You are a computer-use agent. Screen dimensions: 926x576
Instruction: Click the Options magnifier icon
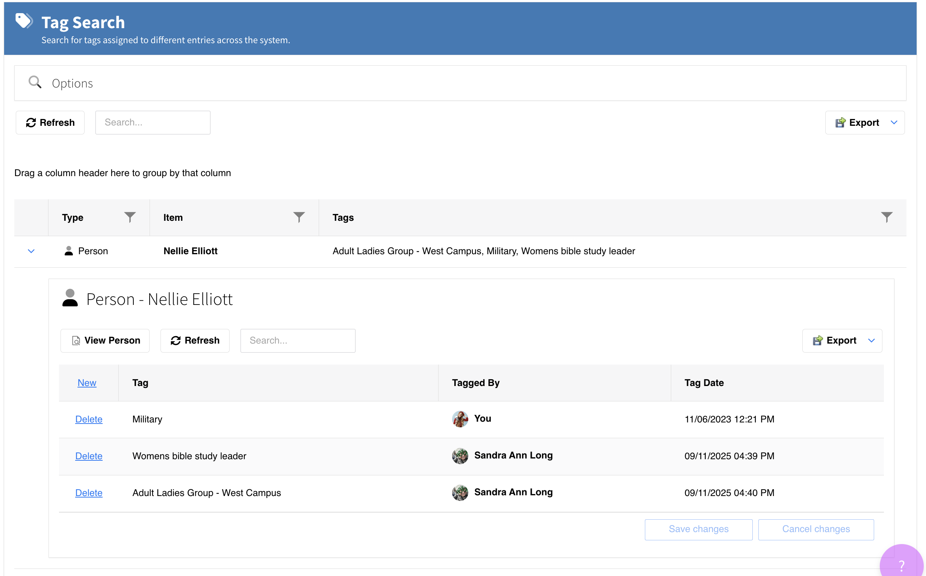point(35,82)
